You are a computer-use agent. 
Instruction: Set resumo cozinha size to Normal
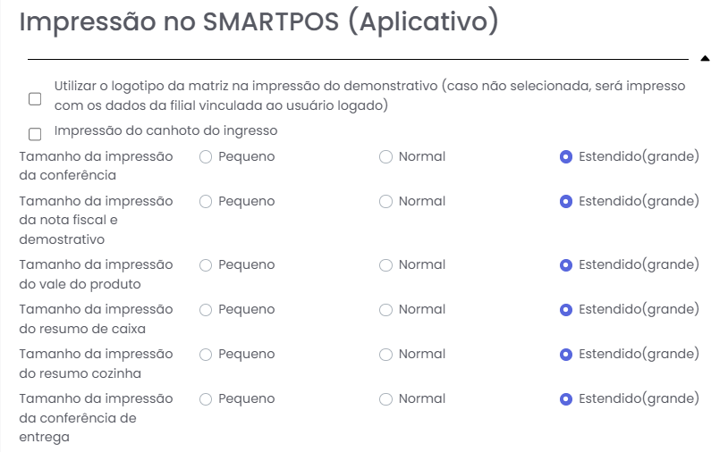pyautogui.click(x=386, y=355)
